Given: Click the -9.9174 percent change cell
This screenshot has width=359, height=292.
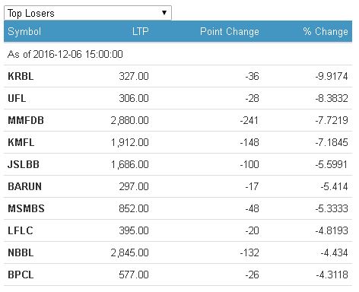Looking at the screenshot, I should pyautogui.click(x=332, y=76).
